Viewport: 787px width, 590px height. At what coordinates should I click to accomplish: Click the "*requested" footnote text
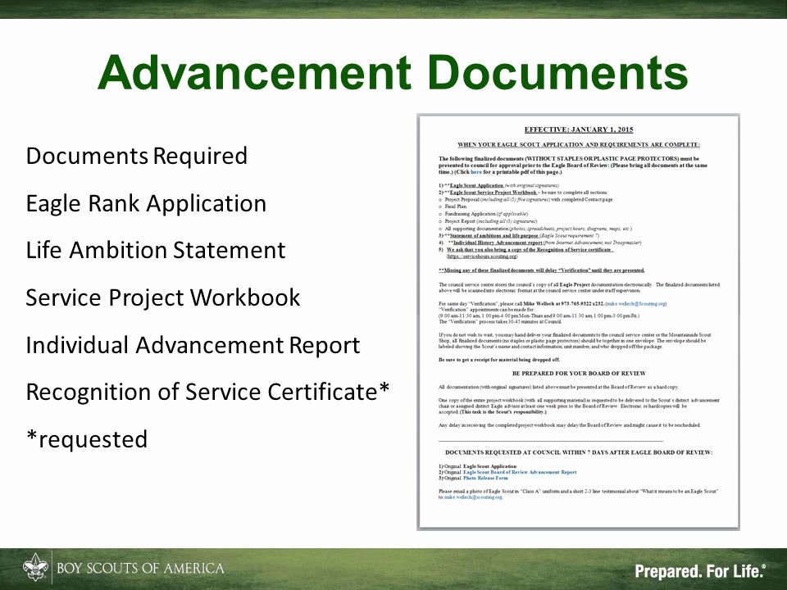click(87, 439)
